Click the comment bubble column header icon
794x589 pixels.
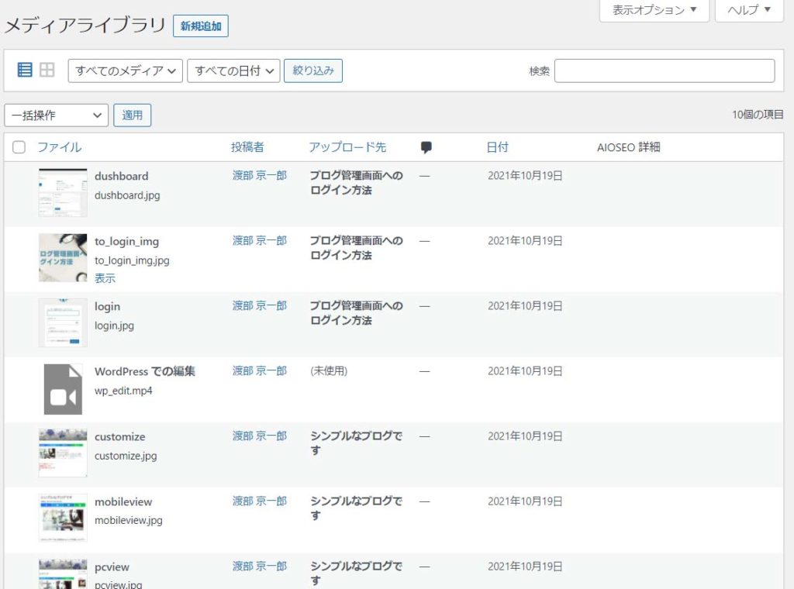click(425, 146)
